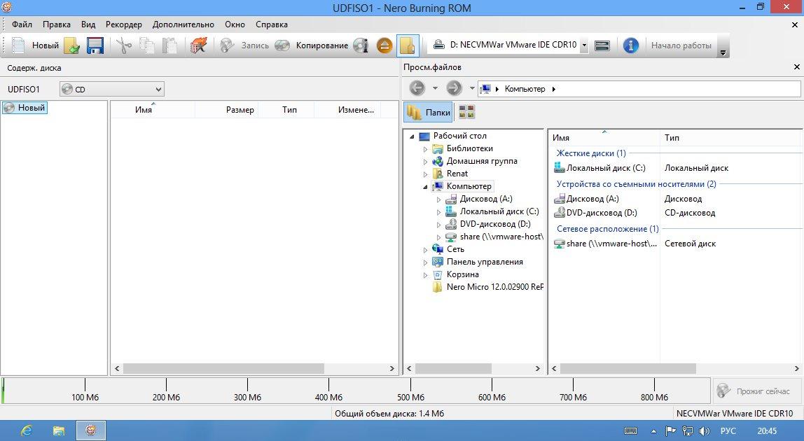804x441 pixels.
Task: Open the volume icon in system tray
Action: 704,431
